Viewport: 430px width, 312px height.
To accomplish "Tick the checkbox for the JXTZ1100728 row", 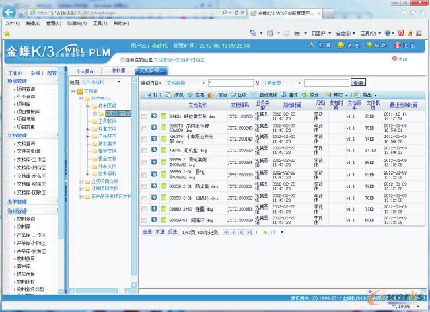I will click(144, 116).
